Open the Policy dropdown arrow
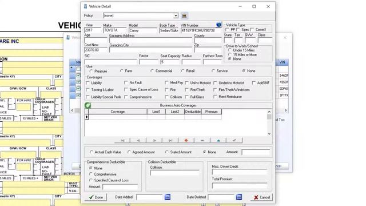This screenshot has height=206, width=366. [176, 15]
